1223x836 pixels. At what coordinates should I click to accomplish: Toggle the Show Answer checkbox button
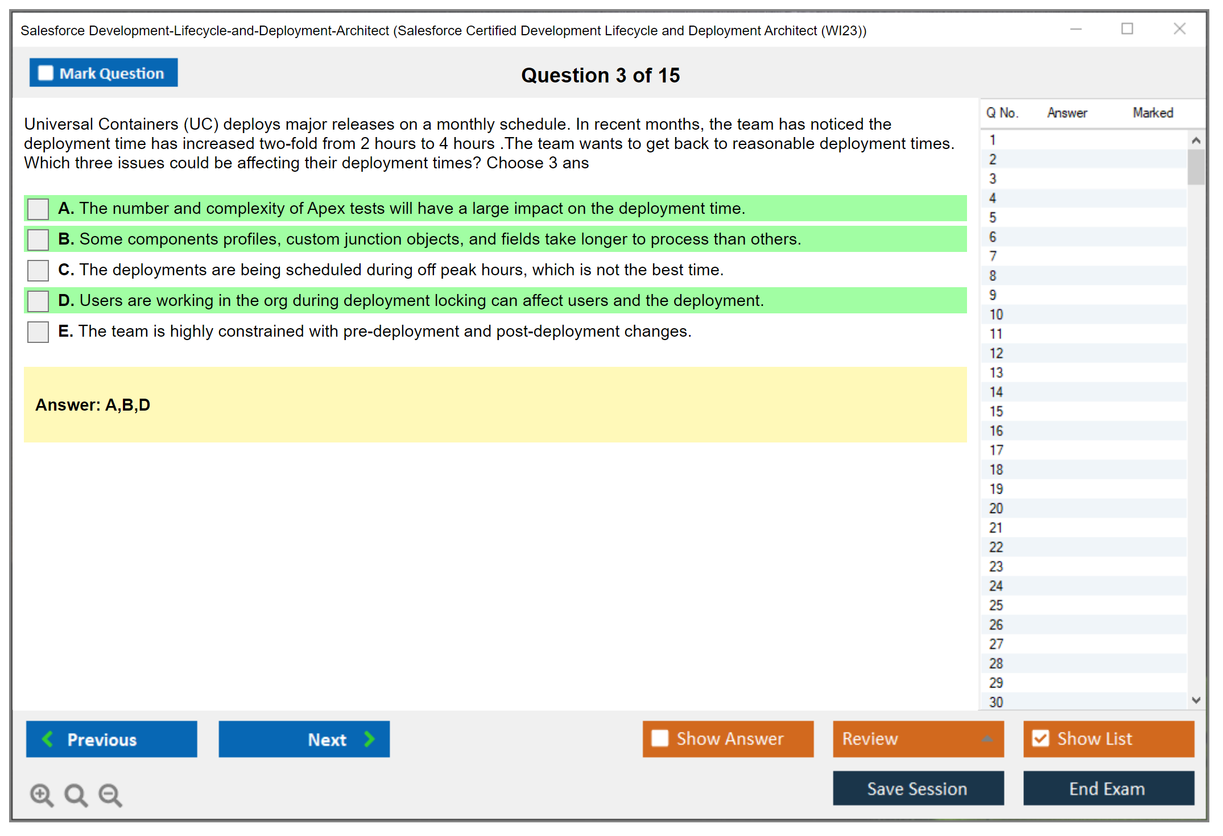click(x=660, y=738)
